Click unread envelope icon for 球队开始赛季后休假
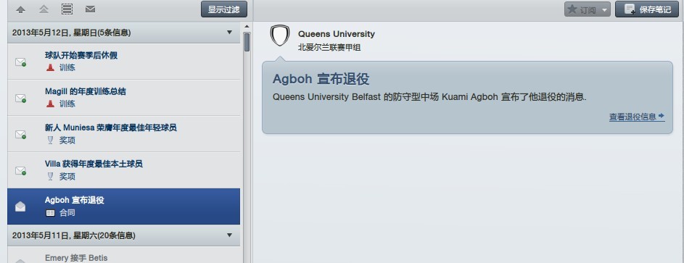Screen dimensions: 684x263 tap(20, 62)
